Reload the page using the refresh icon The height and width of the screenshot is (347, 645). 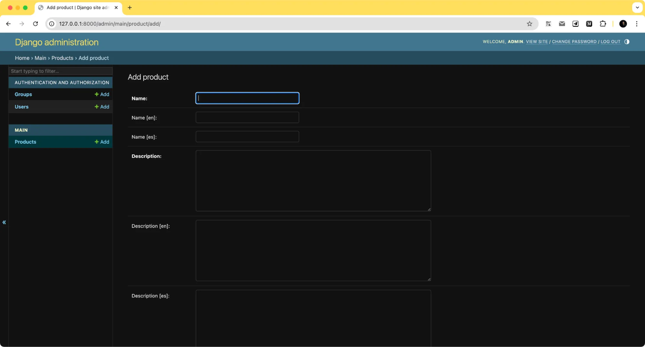pos(35,24)
